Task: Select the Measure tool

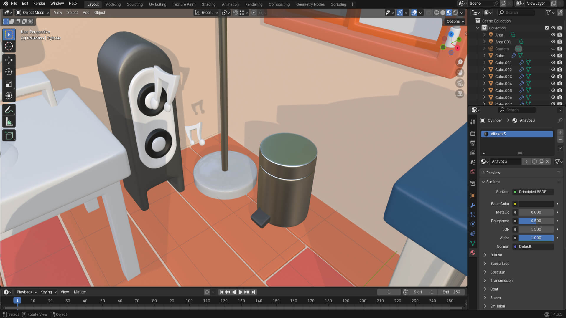Action: pyautogui.click(x=9, y=122)
